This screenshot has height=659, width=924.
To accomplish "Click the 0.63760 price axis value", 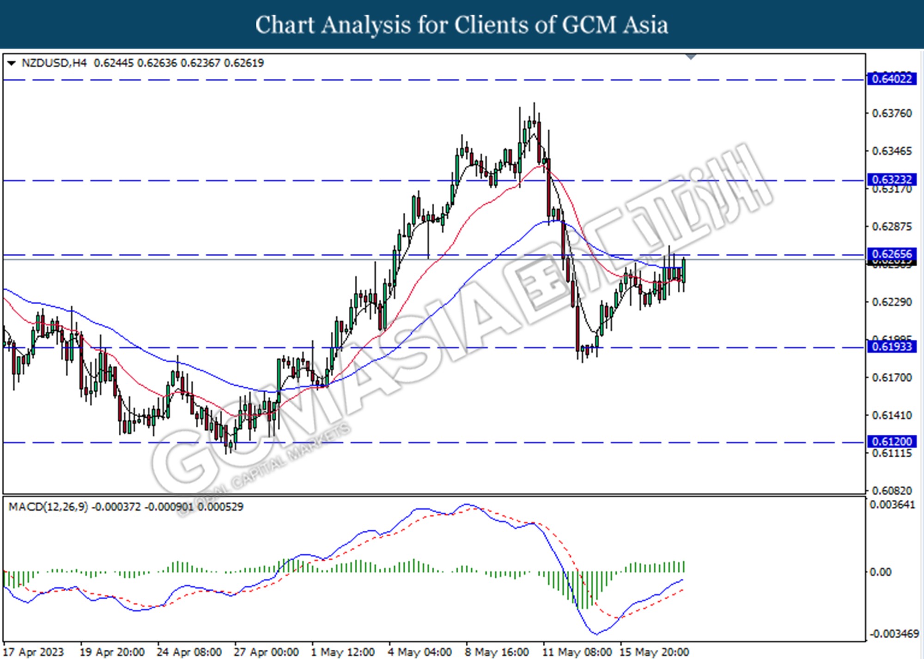I will [892, 114].
